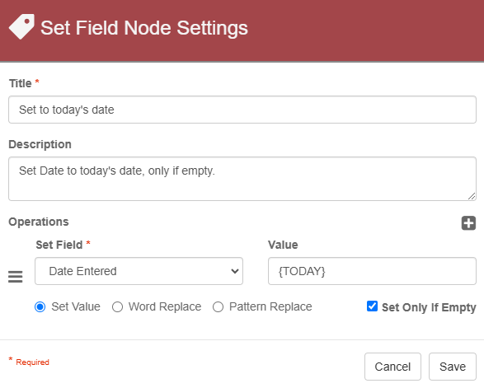Click the operation row reorder handle

[15, 276]
